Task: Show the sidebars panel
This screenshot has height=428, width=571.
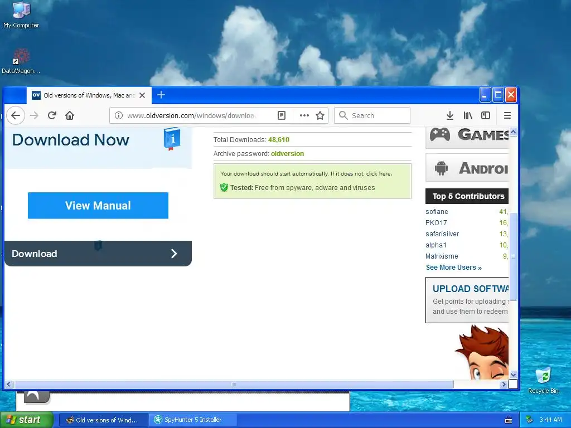Action: click(x=486, y=115)
